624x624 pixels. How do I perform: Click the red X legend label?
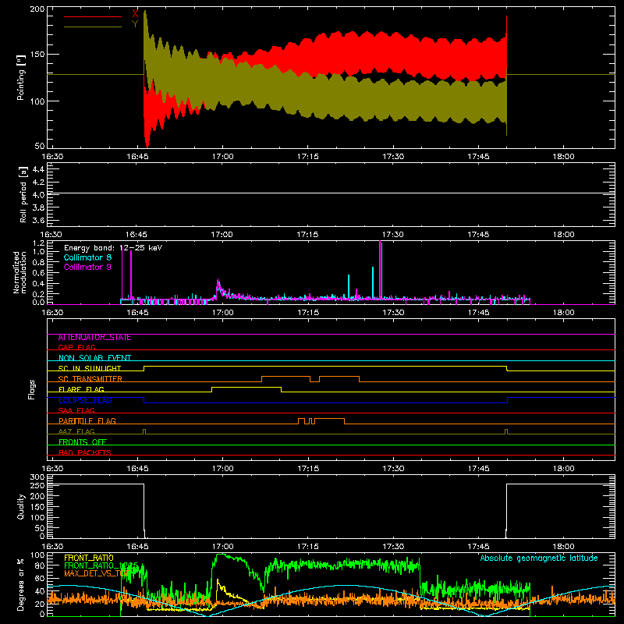pyautogui.click(x=135, y=14)
